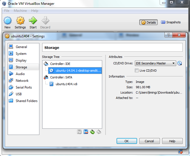Click the Add CD/DVD attachment icon below the tree
The width and height of the screenshot is (190, 156).
79,132
